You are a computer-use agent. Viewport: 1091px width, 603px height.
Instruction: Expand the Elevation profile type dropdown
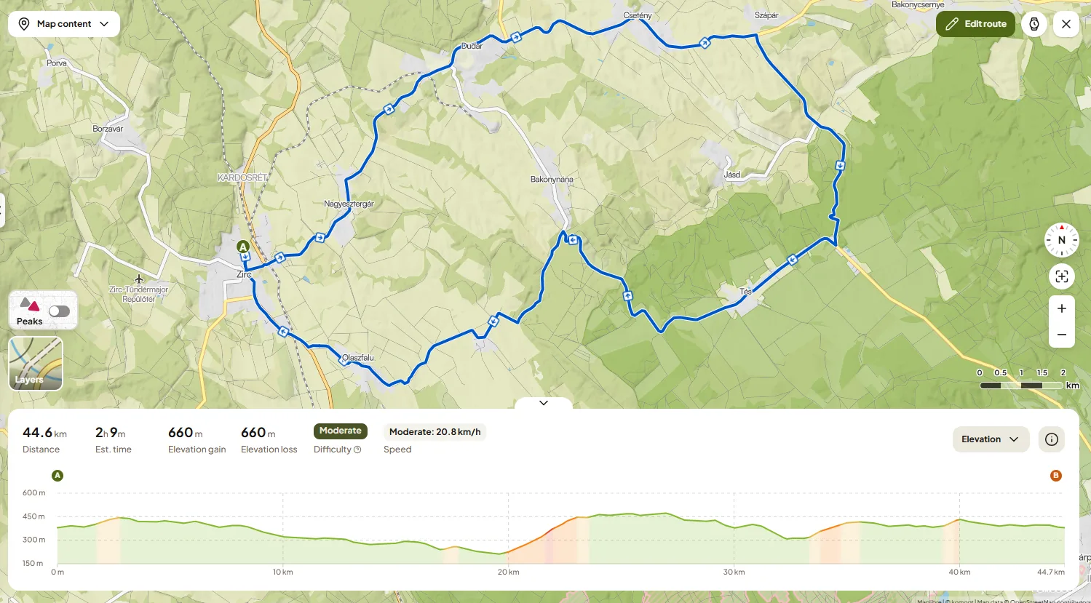(x=991, y=439)
